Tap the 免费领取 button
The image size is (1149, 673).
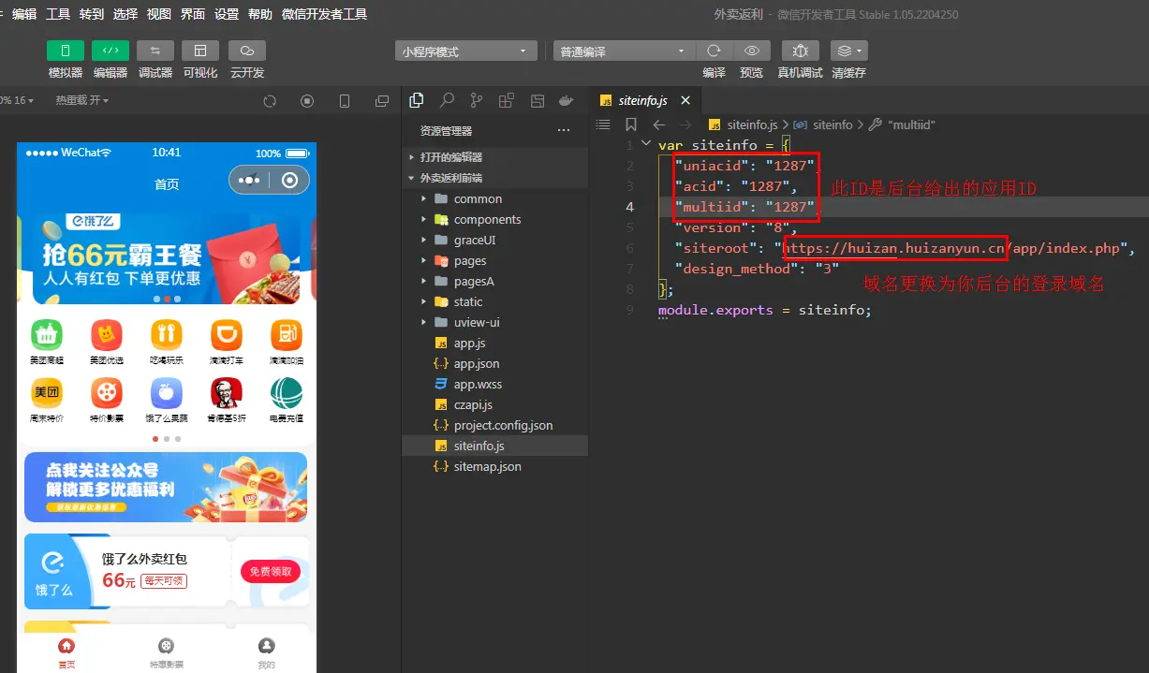coord(271,571)
